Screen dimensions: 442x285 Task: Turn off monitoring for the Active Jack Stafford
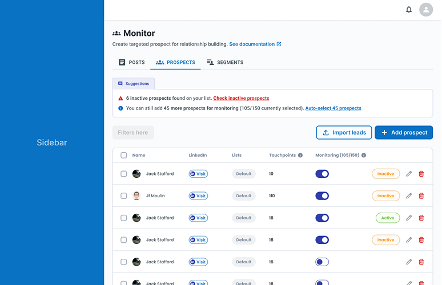[322, 218]
